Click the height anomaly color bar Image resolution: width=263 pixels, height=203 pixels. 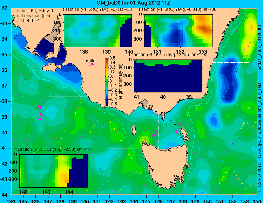click(107, 81)
